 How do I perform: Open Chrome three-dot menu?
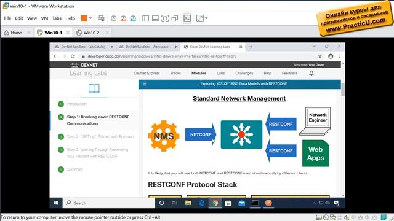coord(339,56)
